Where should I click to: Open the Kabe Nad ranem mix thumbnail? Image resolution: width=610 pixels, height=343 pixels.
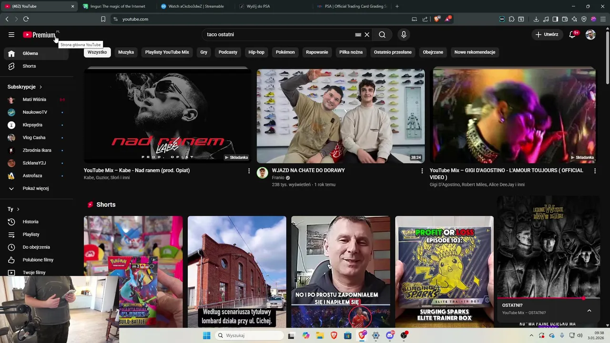click(x=167, y=116)
